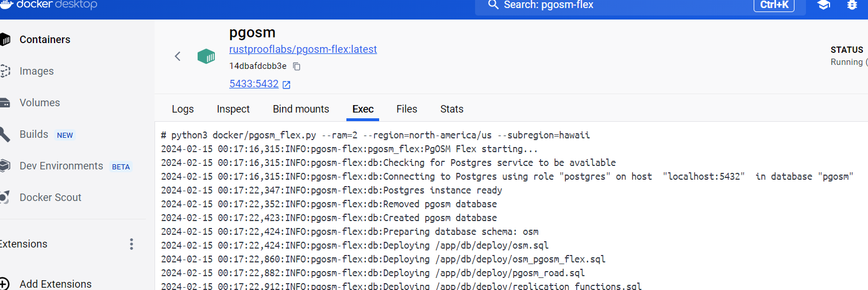Click the 'Deploying /app/db/deploy/osm.sql' log line
The image size is (868, 290).
(x=355, y=246)
